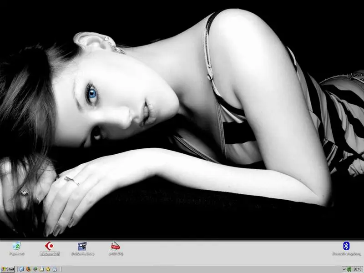Viewport: 364px width, 273px height.
Task: Select the Bluetooth-Umgebung desktop icon
Action: [346, 246]
